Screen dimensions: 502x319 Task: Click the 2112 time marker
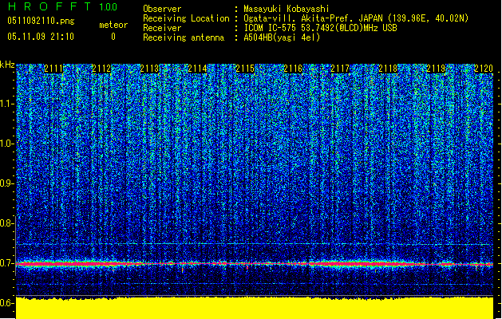101,69
